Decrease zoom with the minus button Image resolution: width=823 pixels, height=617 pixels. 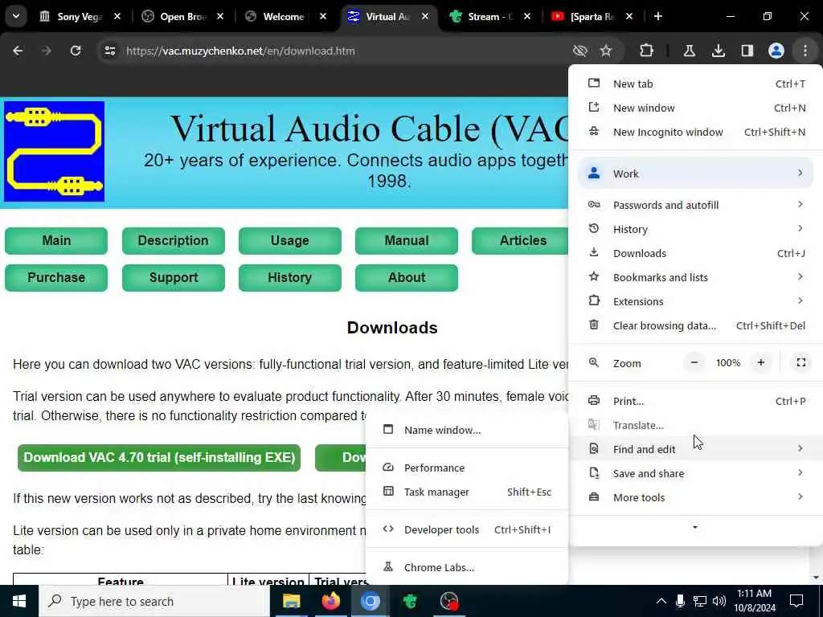[x=694, y=362]
